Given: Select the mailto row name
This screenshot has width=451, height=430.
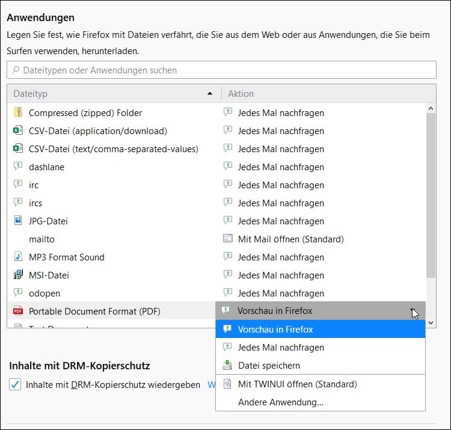Looking at the screenshot, I should coord(41,239).
